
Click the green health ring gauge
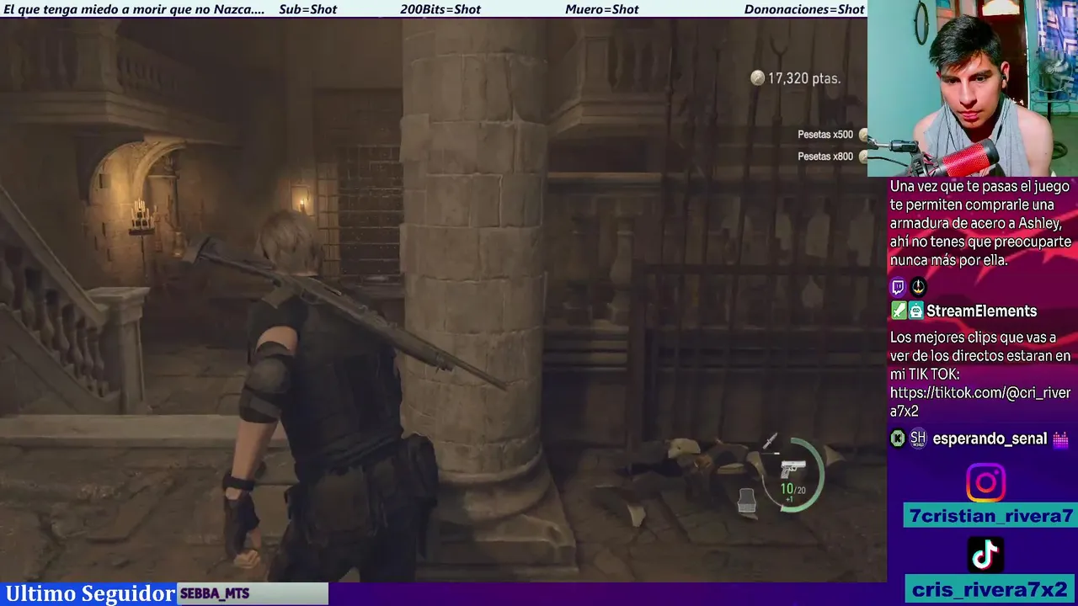pyautogui.click(x=795, y=476)
